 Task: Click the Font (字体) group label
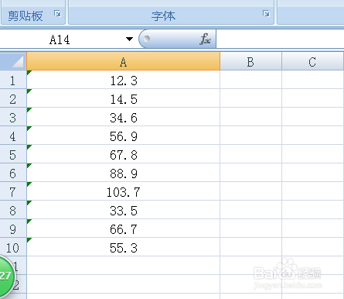(163, 16)
